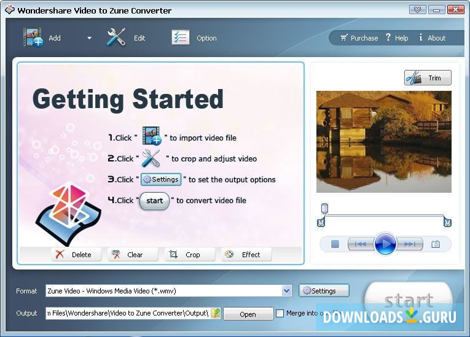Click the Delete button
The height and width of the screenshot is (337, 470).
76,255
